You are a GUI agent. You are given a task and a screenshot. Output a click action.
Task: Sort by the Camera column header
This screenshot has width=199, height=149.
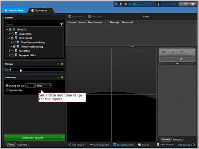(x=72, y=22)
